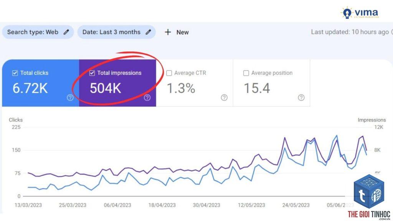393x221 pixels.
Task: Open help icon on Total impressions card
Action: (147, 97)
